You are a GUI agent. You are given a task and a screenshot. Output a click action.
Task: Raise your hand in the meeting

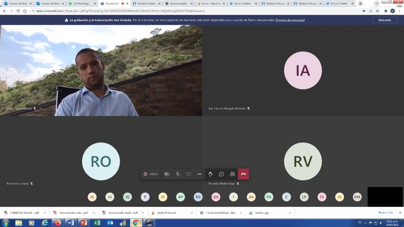(210, 174)
